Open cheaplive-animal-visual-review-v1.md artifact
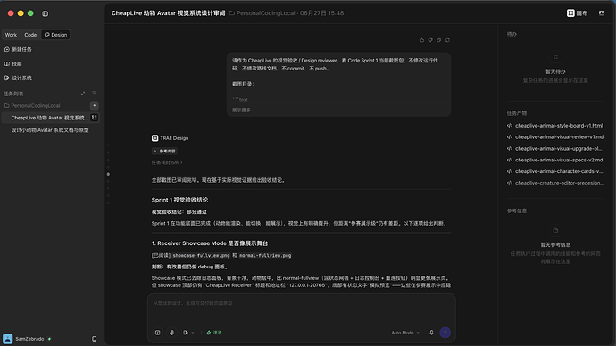The height and width of the screenshot is (346, 616). tap(555, 137)
